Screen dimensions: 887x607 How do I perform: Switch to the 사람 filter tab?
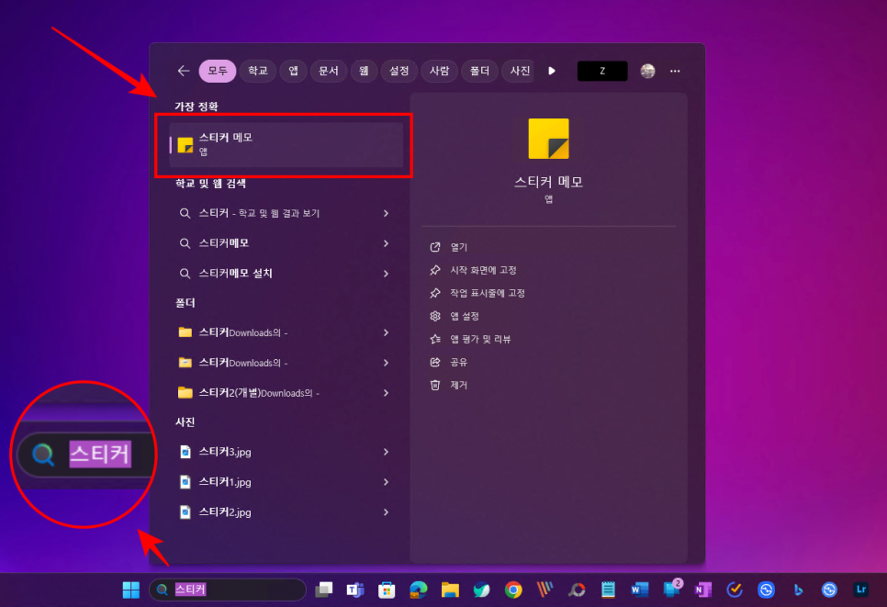click(439, 71)
